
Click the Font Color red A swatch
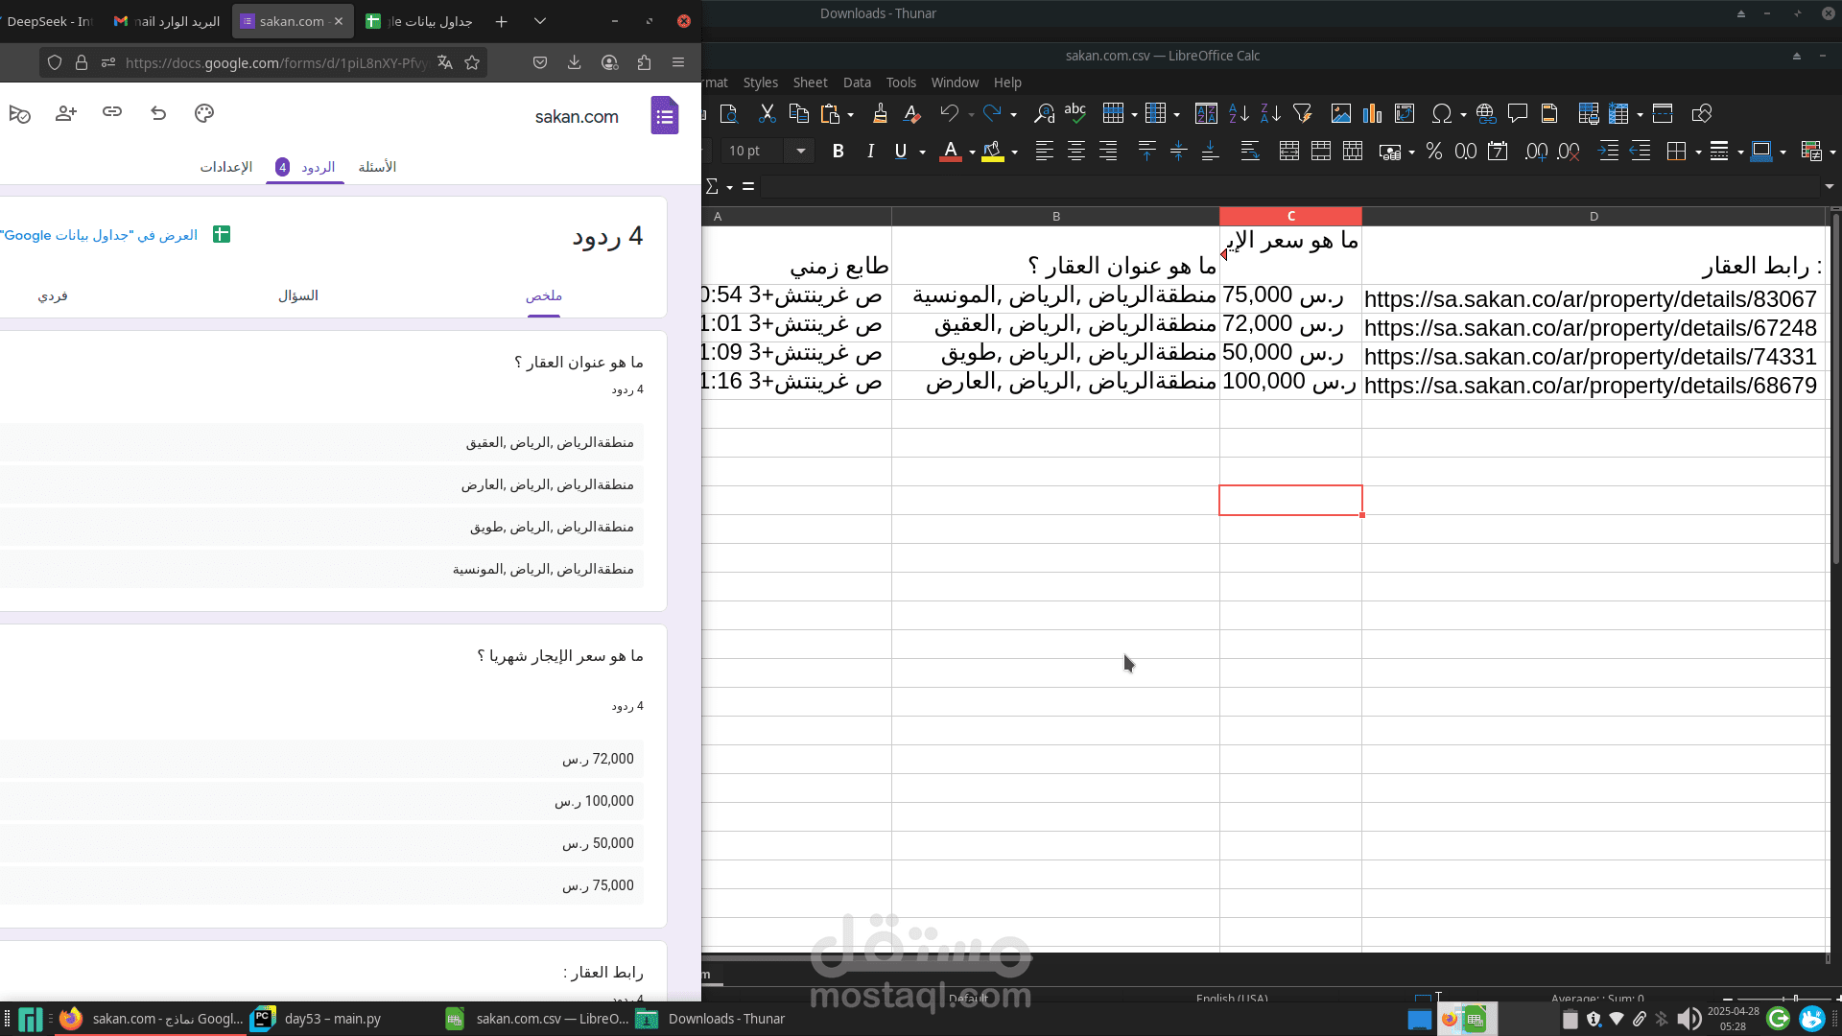pos(951,151)
